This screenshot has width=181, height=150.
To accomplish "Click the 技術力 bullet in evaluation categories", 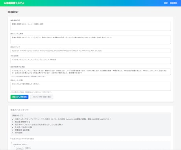I will (x=63, y=119).
